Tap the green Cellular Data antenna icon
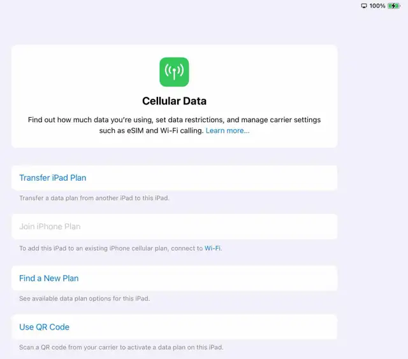 (174, 72)
